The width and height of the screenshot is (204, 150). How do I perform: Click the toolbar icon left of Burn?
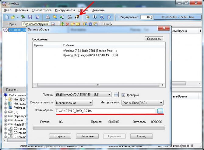pyautogui.click(x=70, y=17)
